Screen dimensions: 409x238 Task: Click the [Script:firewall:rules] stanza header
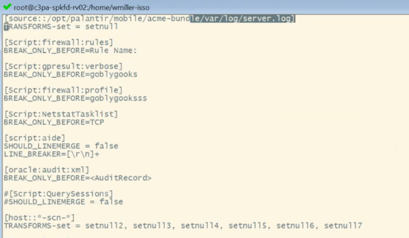[x=59, y=42]
